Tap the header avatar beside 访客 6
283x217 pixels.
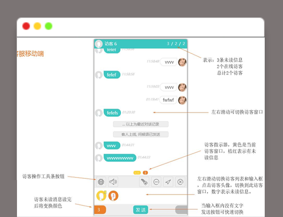tap(99, 44)
